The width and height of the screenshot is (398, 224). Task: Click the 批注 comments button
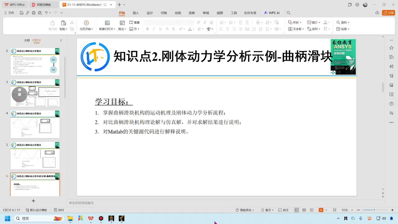coord(284,210)
